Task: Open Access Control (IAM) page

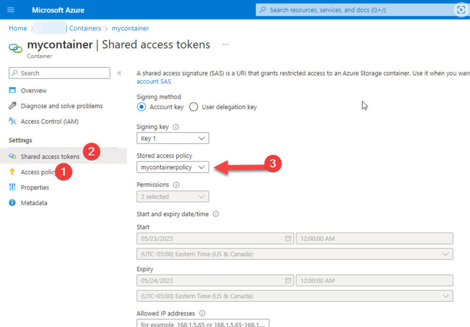Action: [x=50, y=121]
